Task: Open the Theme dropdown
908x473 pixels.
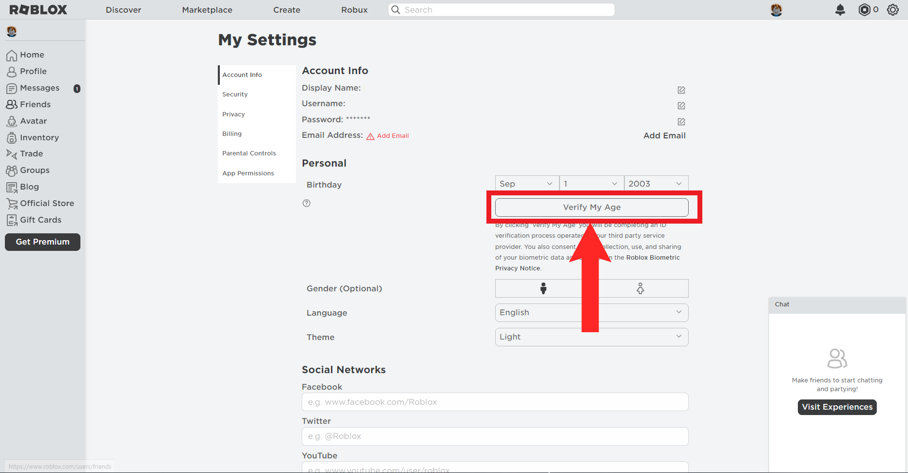Action: coord(592,337)
